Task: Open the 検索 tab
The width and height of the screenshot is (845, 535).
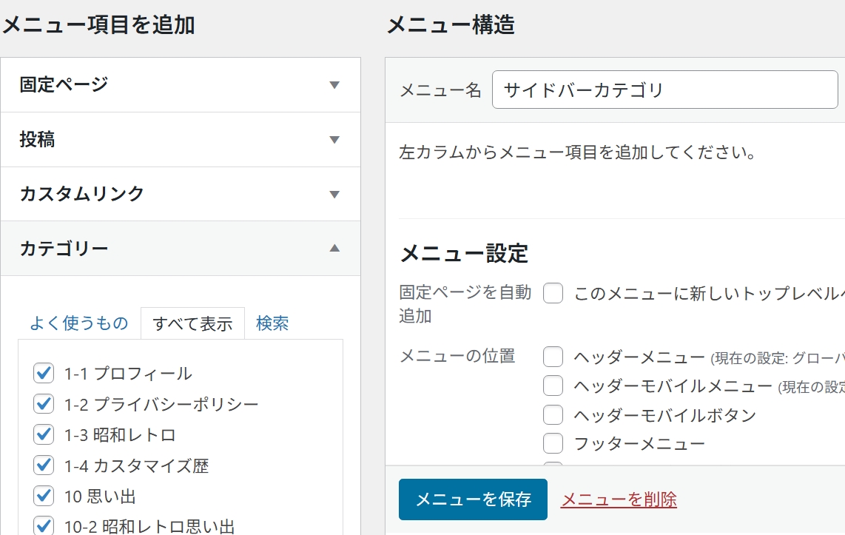Action: (272, 323)
